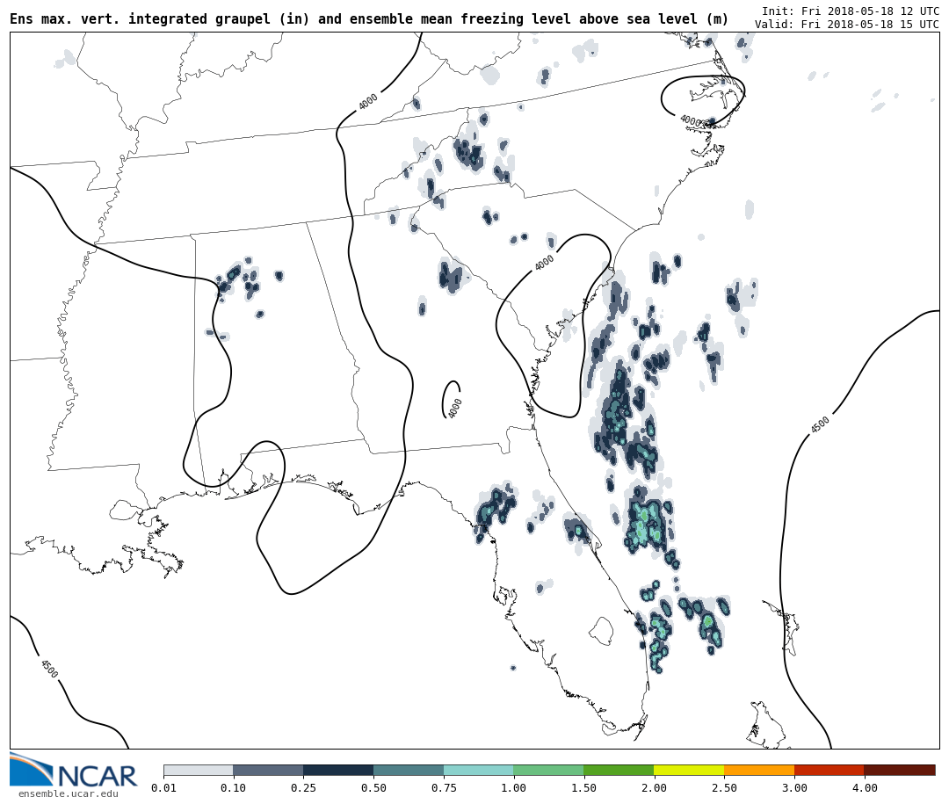Click the 1.00 tick label on colorbar
The image size is (949, 804).
point(513,788)
